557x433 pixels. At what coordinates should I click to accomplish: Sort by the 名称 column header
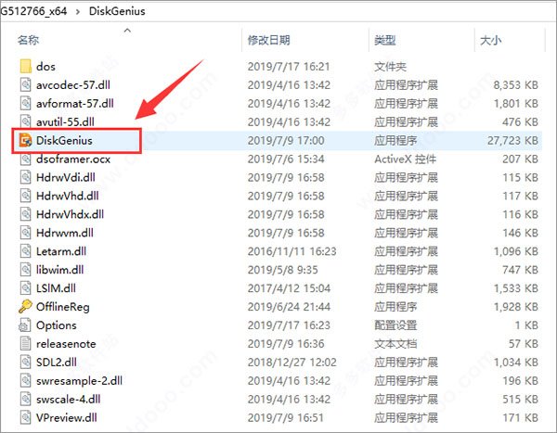pyautogui.click(x=28, y=40)
